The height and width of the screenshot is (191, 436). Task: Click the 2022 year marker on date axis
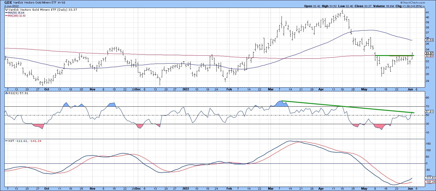(x=186, y=89)
